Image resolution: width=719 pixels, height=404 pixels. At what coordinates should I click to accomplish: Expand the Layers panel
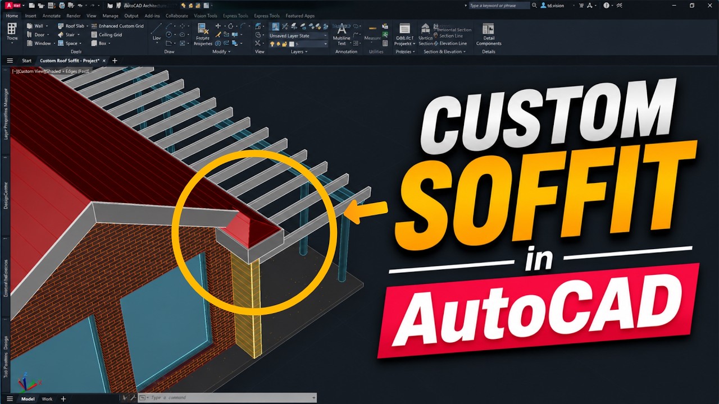[299, 52]
